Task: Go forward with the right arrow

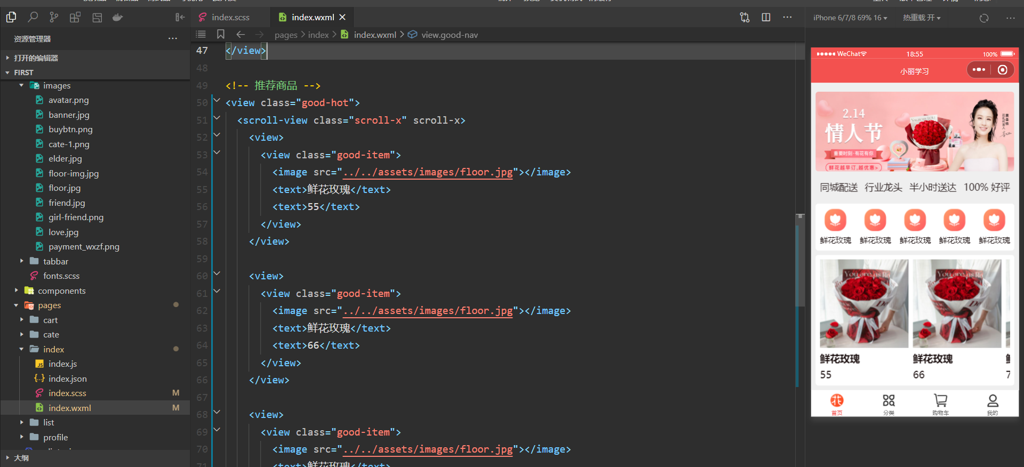Action: pos(259,34)
